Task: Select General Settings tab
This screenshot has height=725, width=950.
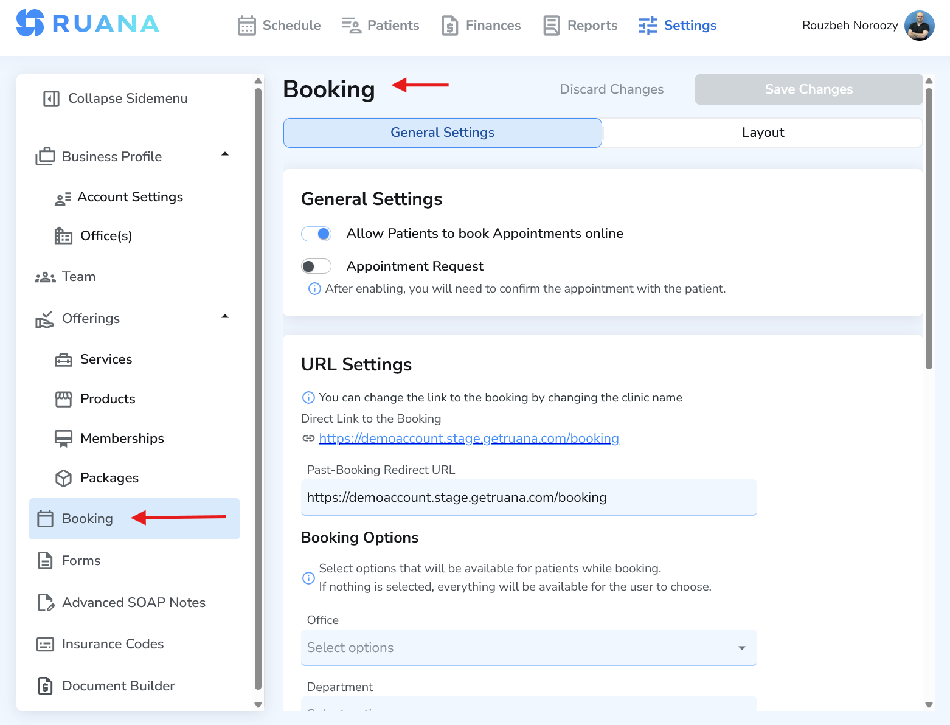Action: pos(442,132)
